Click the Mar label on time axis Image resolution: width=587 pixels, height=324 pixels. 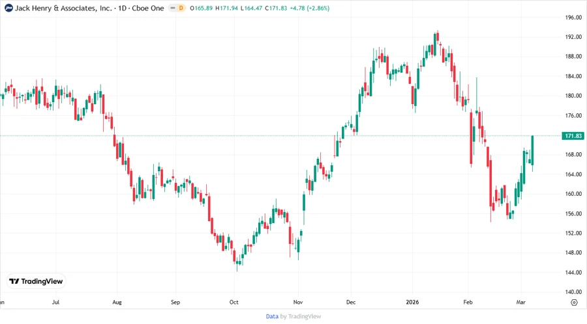pyautogui.click(x=520, y=302)
